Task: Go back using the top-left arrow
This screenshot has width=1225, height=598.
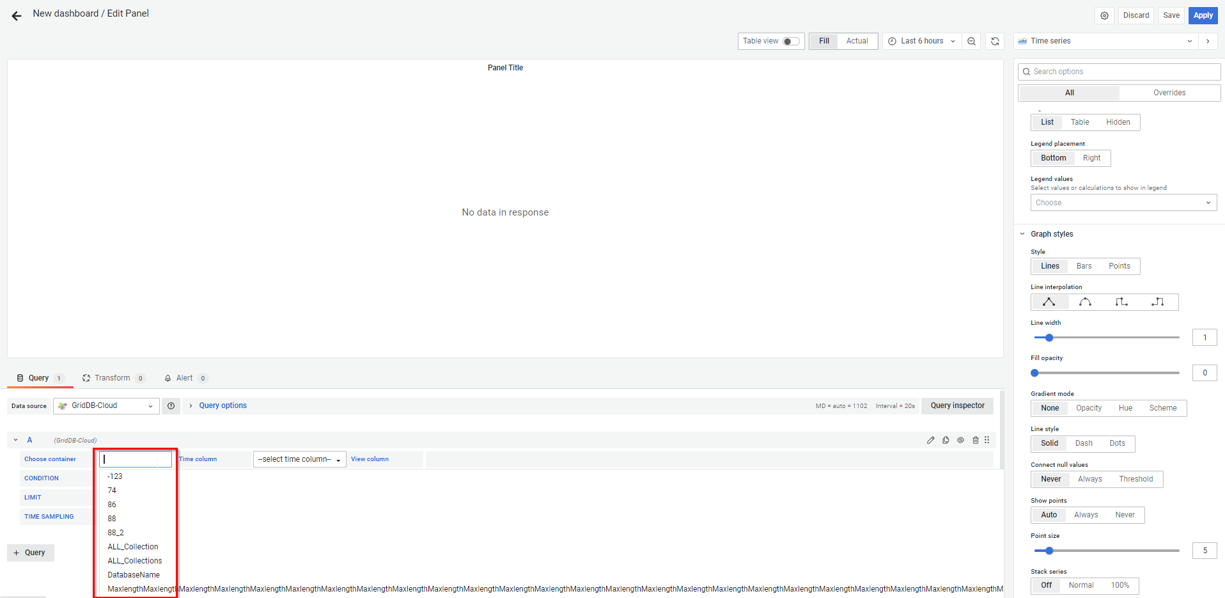Action: tap(17, 15)
